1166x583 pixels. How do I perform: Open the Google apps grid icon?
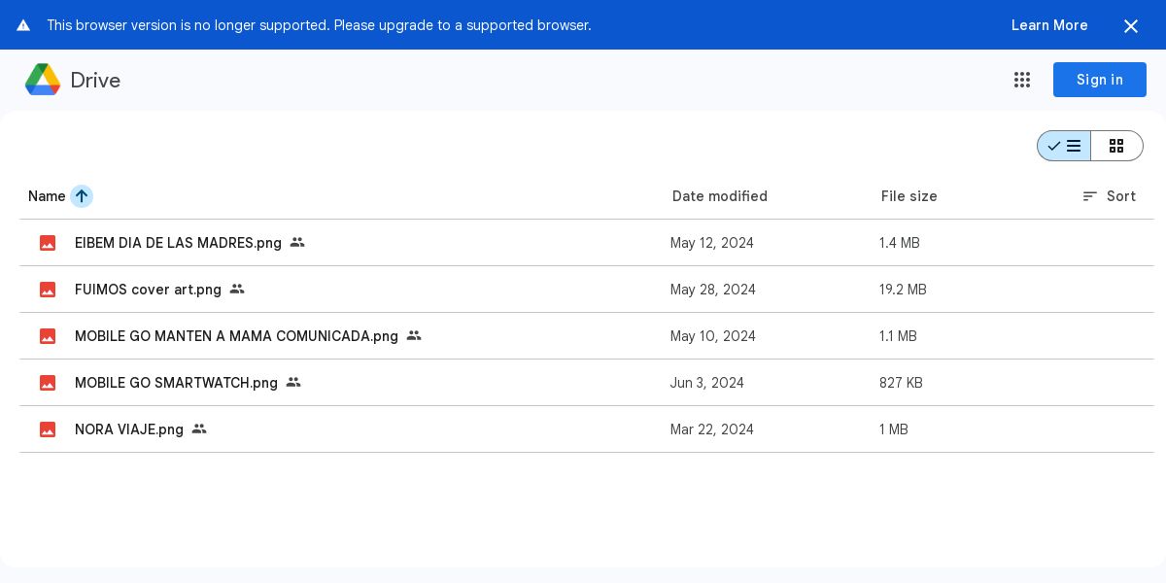pyautogui.click(x=1022, y=80)
